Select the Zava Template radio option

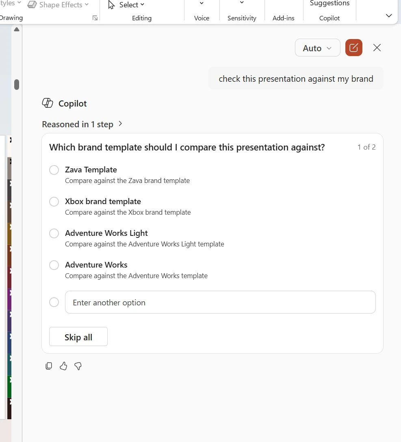[x=54, y=170]
